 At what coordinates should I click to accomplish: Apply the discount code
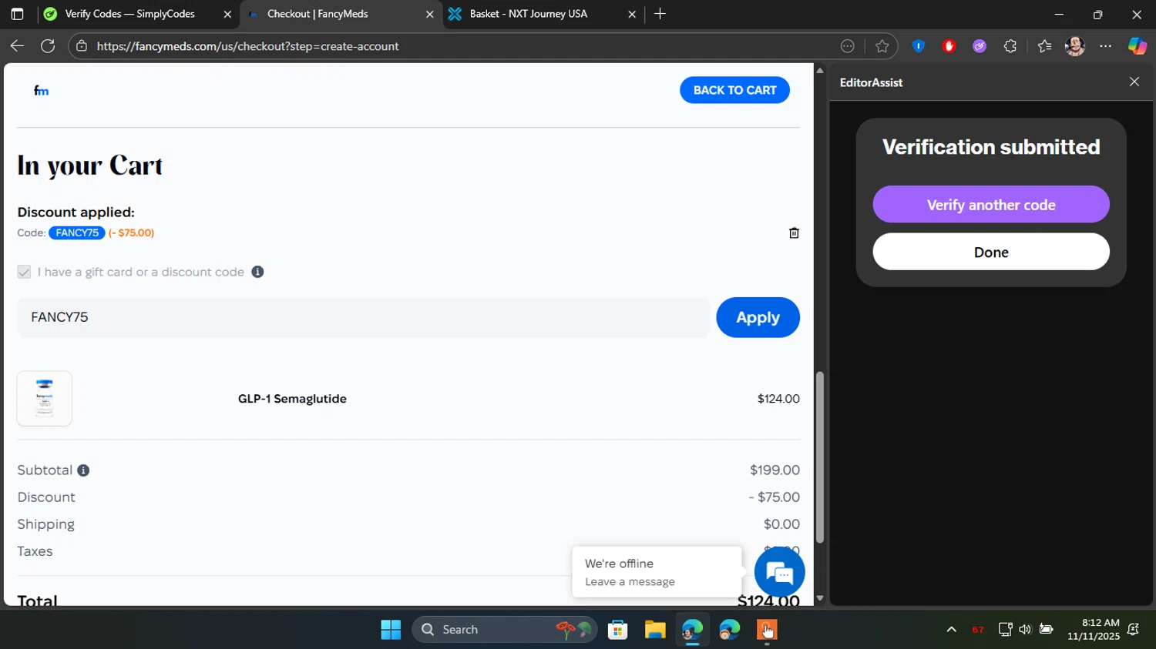coord(758,317)
